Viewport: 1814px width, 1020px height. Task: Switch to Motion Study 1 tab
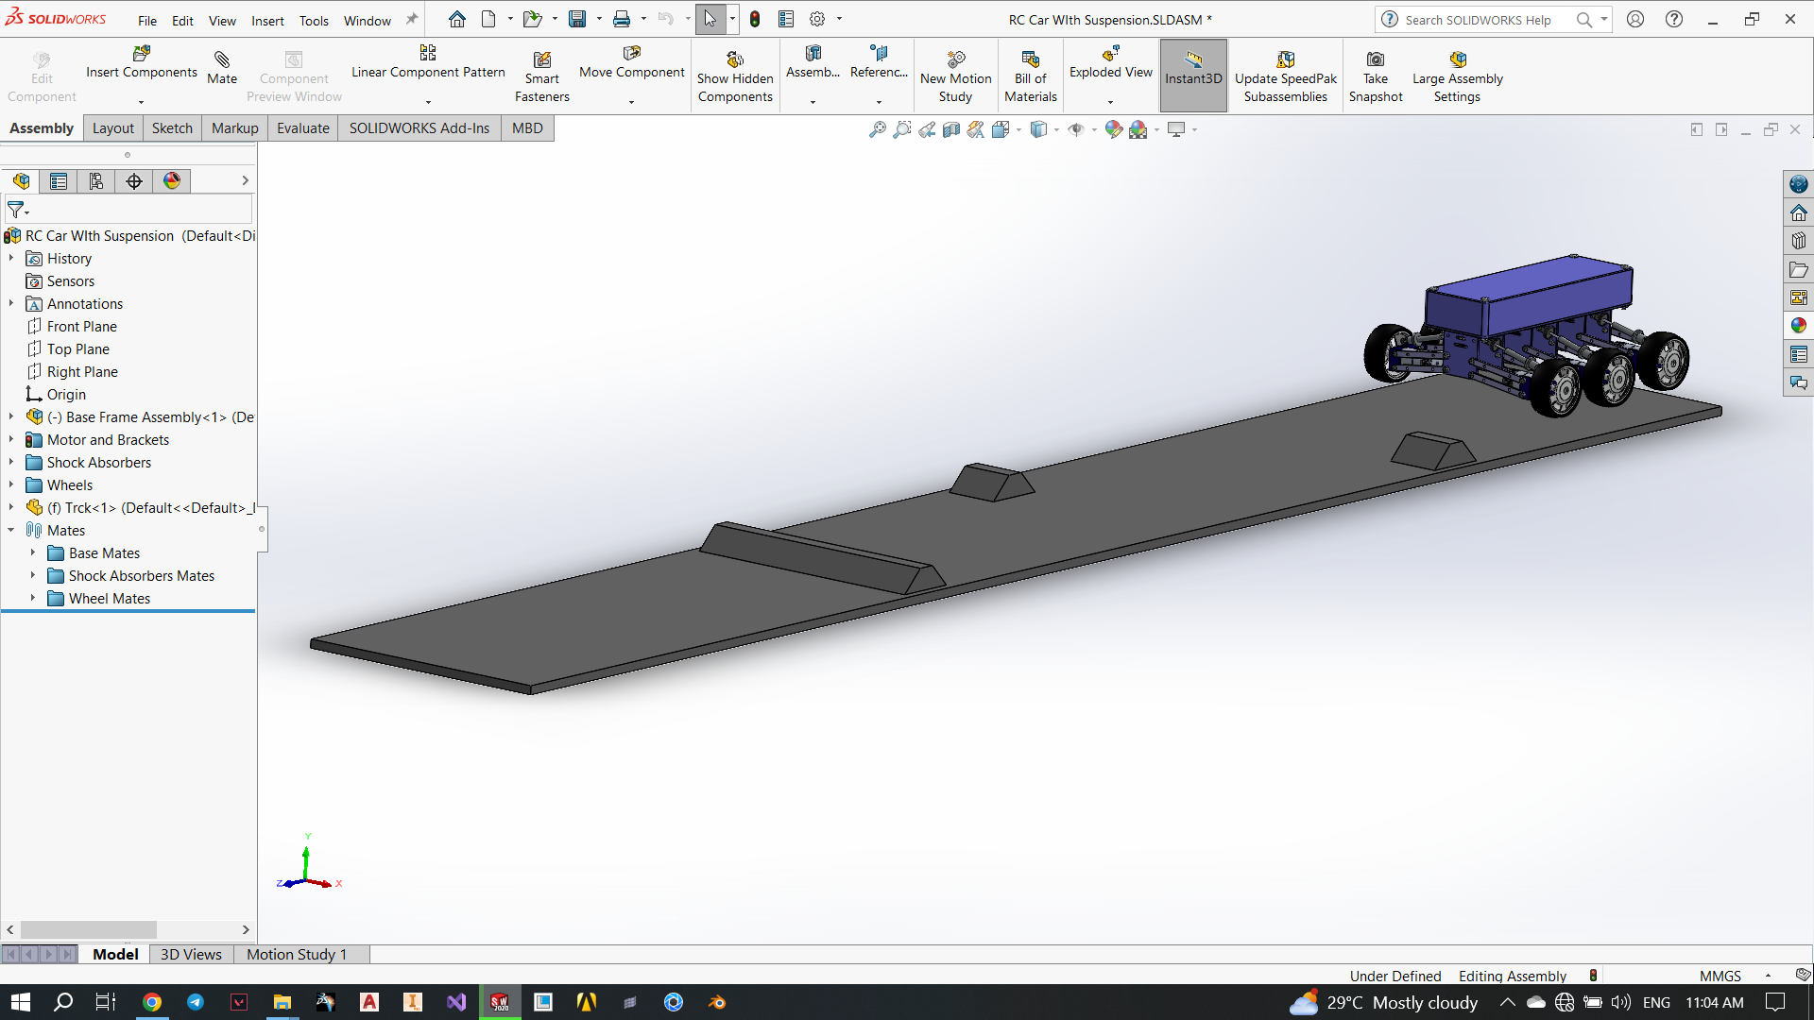point(297,955)
